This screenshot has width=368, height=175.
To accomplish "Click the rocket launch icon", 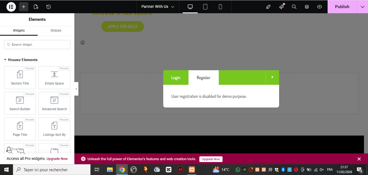I will [x=268, y=7].
